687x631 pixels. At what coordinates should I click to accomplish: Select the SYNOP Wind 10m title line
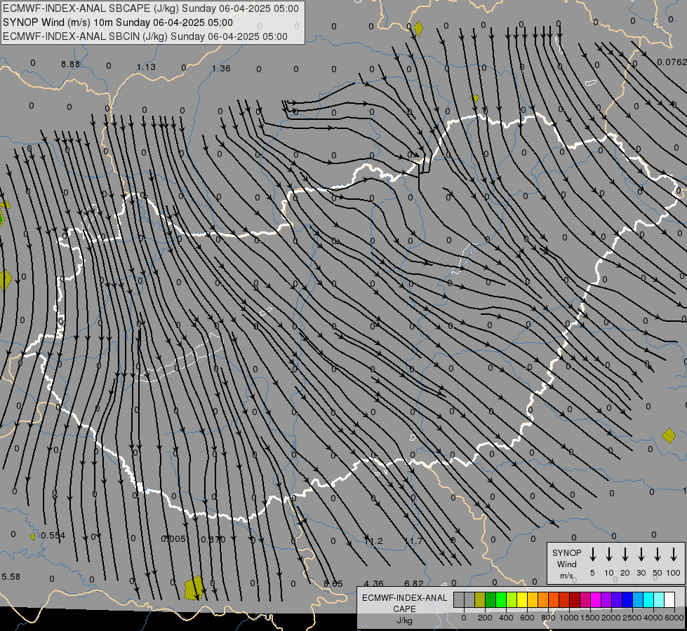tap(118, 22)
